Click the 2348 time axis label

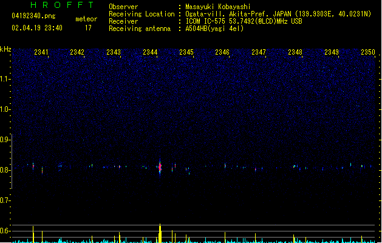pyautogui.click(x=295, y=52)
